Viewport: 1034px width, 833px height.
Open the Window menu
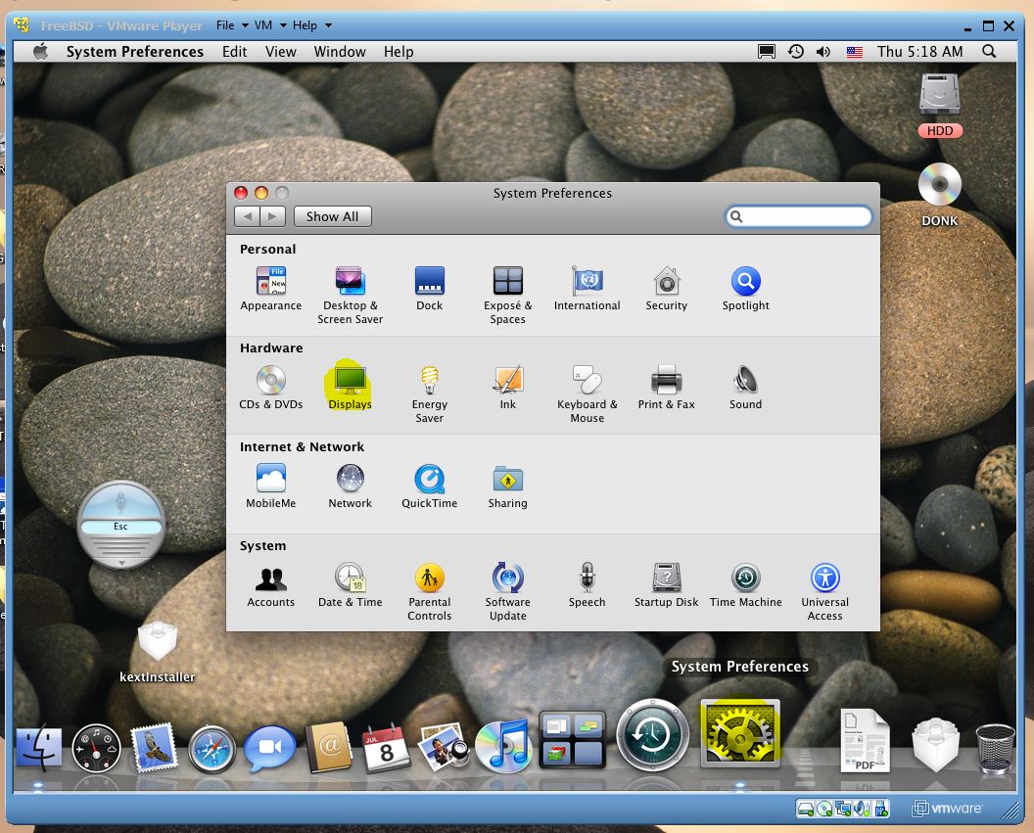click(340, 52)
